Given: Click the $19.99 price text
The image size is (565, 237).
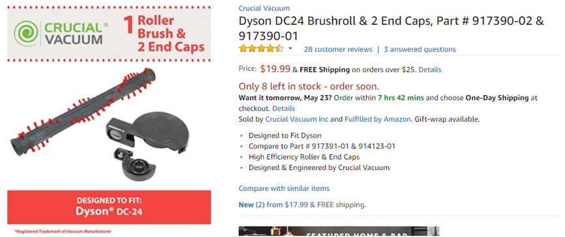Looking at the screenshot, I should tap(275, 68).
